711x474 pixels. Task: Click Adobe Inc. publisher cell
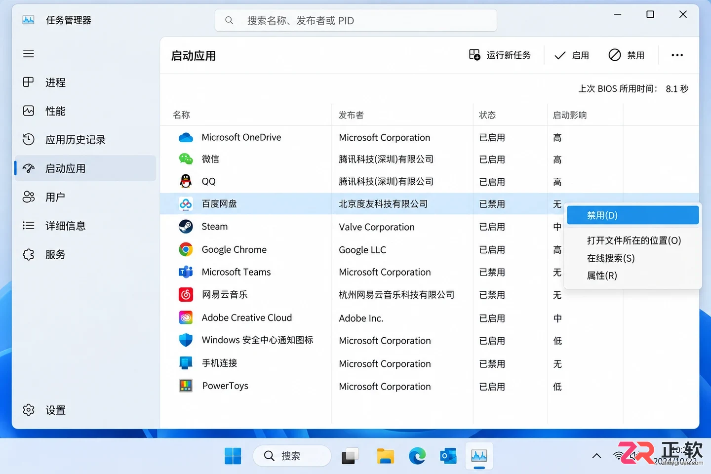pos(361,318)
